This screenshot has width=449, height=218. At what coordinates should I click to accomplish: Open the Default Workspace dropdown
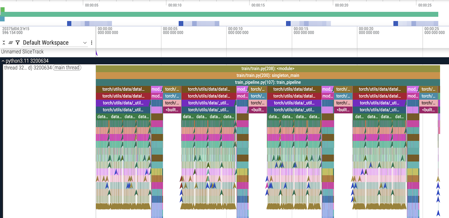[x=55, y=43]
